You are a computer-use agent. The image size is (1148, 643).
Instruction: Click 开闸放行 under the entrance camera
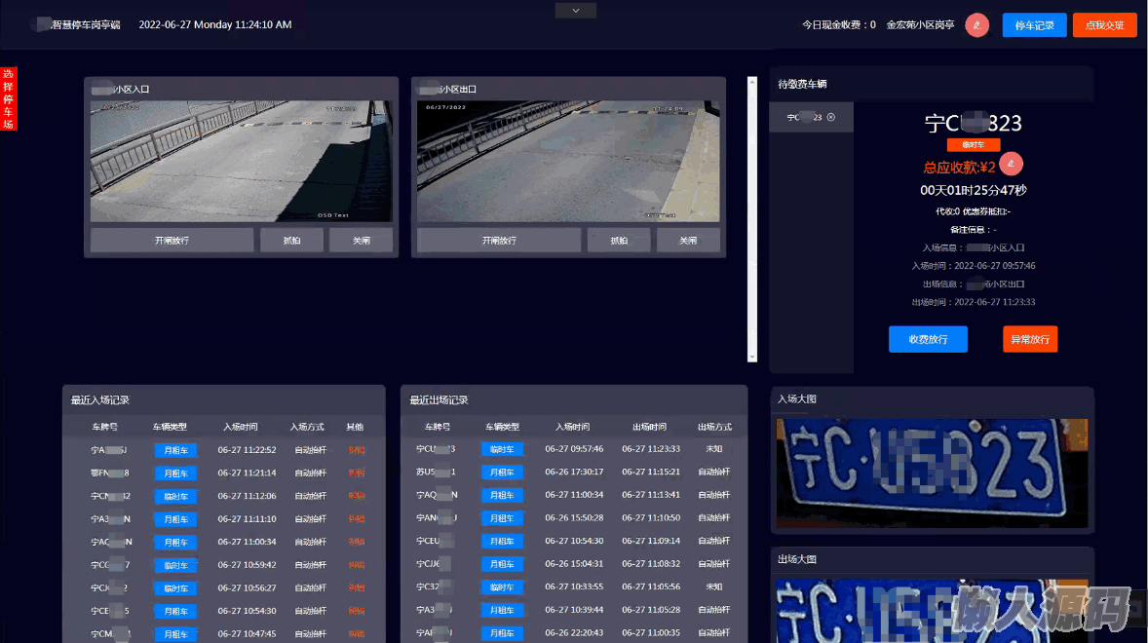(172, 240)
